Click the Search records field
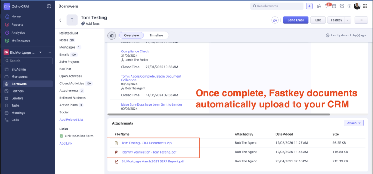The height and width of the screenshot is (174, 373). coord(276,6)
